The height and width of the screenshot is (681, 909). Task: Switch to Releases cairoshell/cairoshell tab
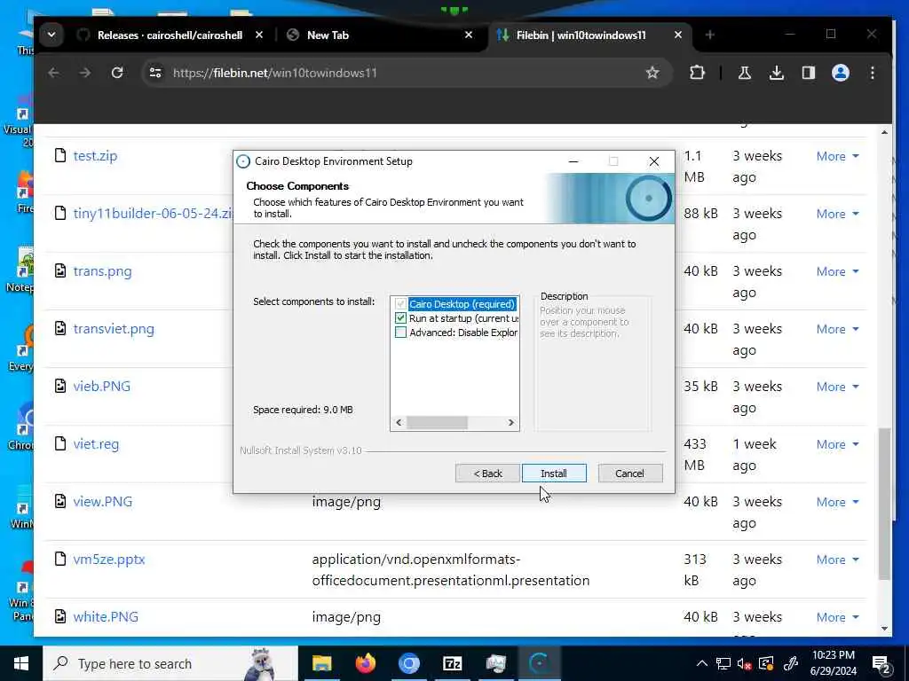click(170, 35)
